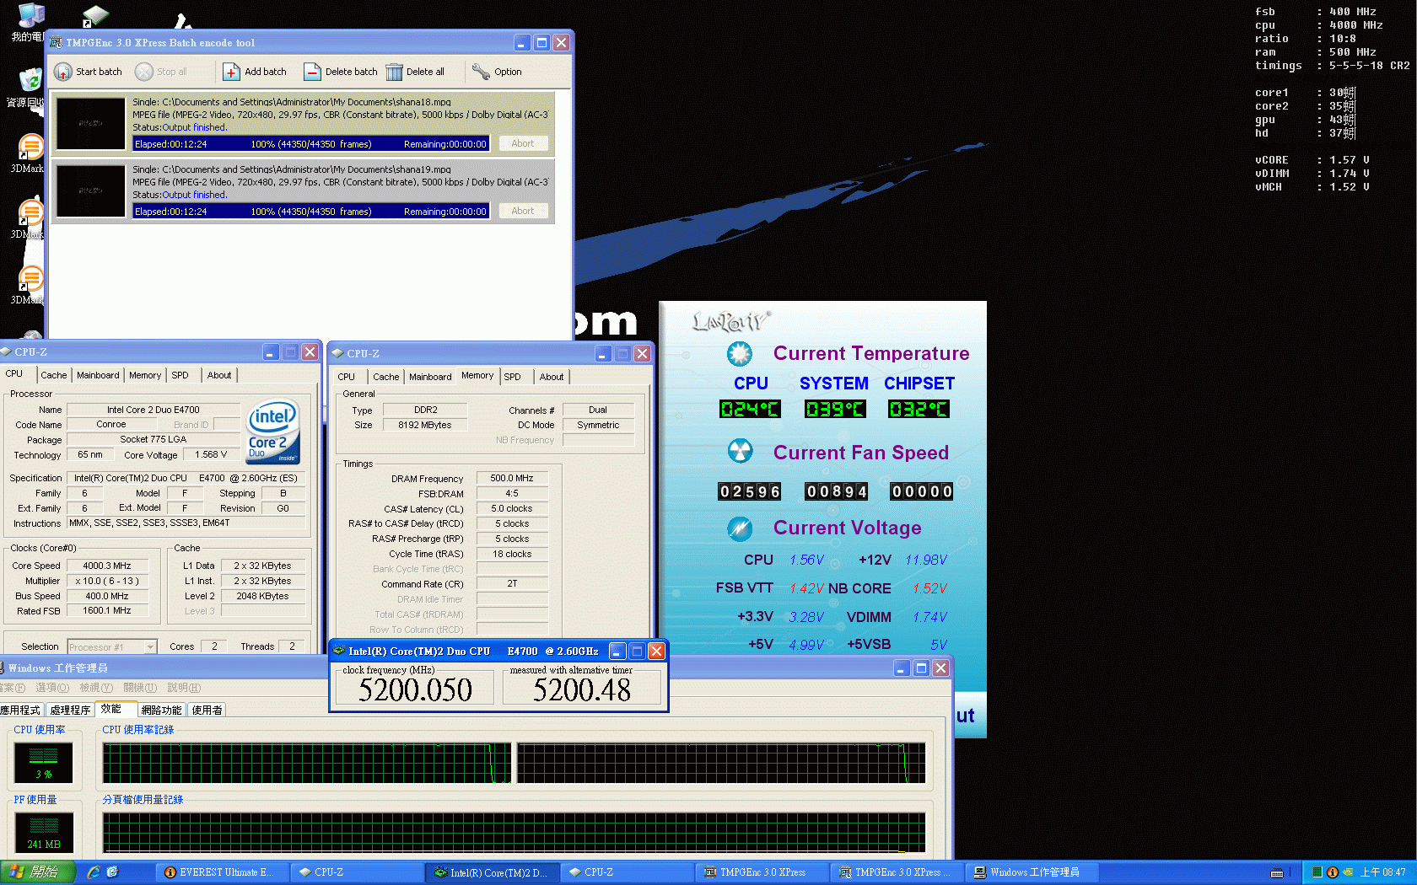Open the About tab in left CPU-Z window
The height and width of the screenshot is (885, 1417).
[219, 375]
